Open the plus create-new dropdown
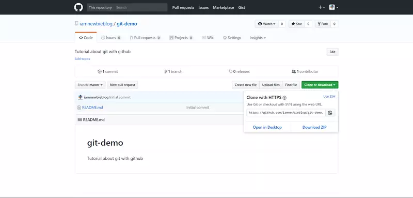The image size is (413, 198). pyautogui.click(x=322, y=7)
